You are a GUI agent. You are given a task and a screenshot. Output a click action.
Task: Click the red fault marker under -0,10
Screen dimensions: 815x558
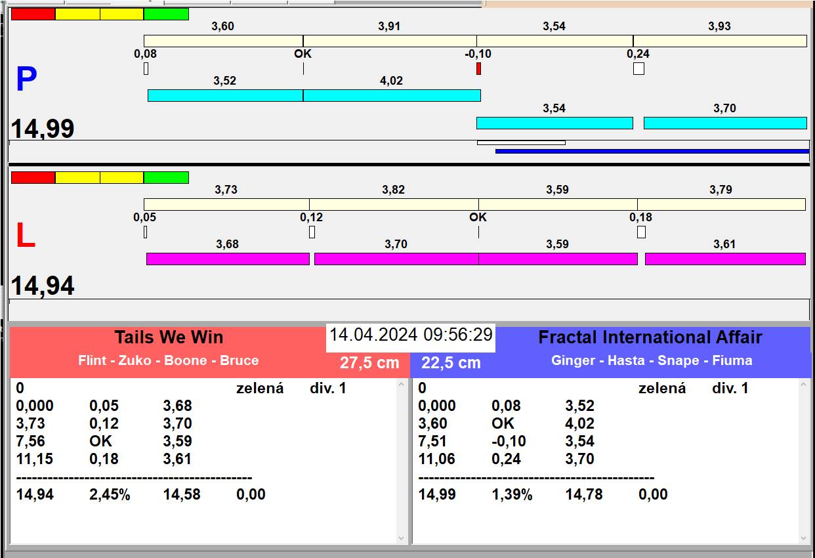click(479, 68)
